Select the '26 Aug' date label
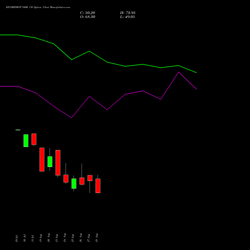Screen dimensions: 250x250 (80, 238)
